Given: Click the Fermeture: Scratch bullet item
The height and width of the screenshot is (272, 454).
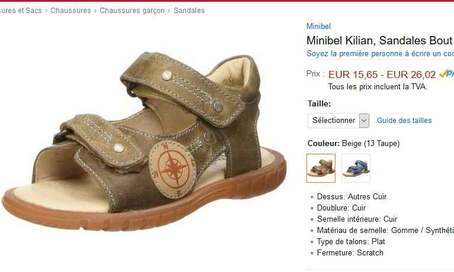Looking at the screenshot, I should (x=350, y=253).
